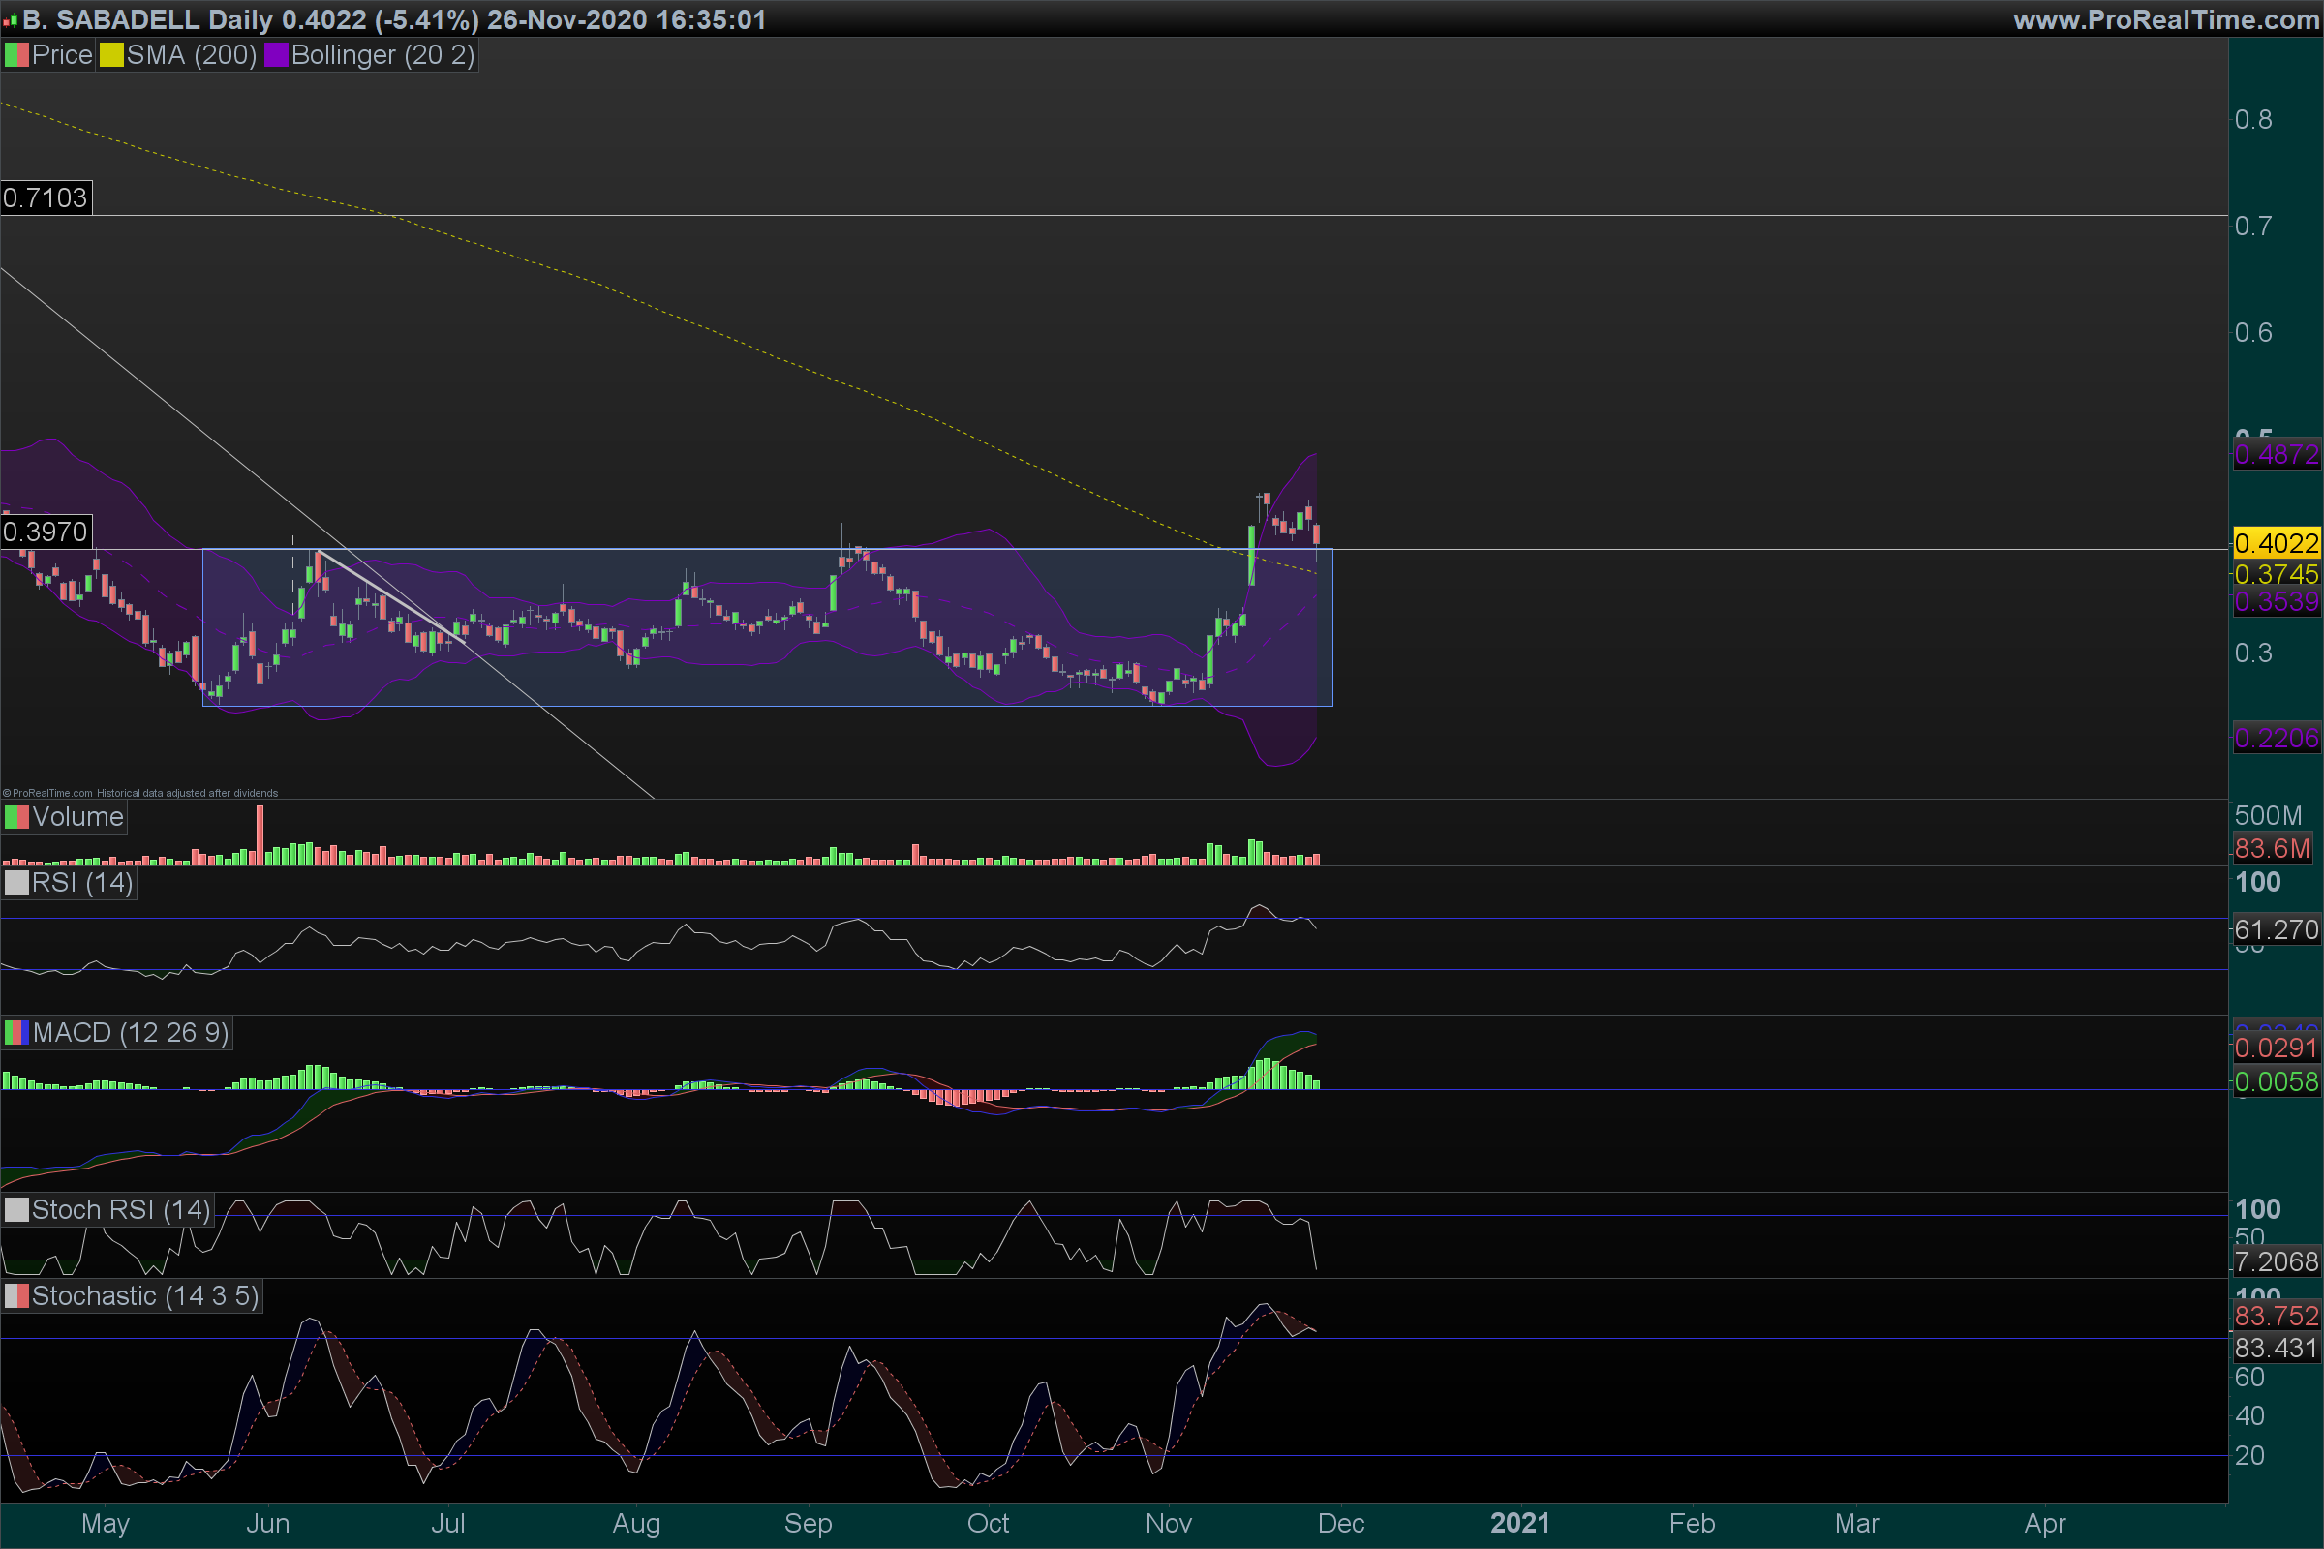Click the red 83.6M volume value tag
The image size is (2324, 1549).
2272,849
